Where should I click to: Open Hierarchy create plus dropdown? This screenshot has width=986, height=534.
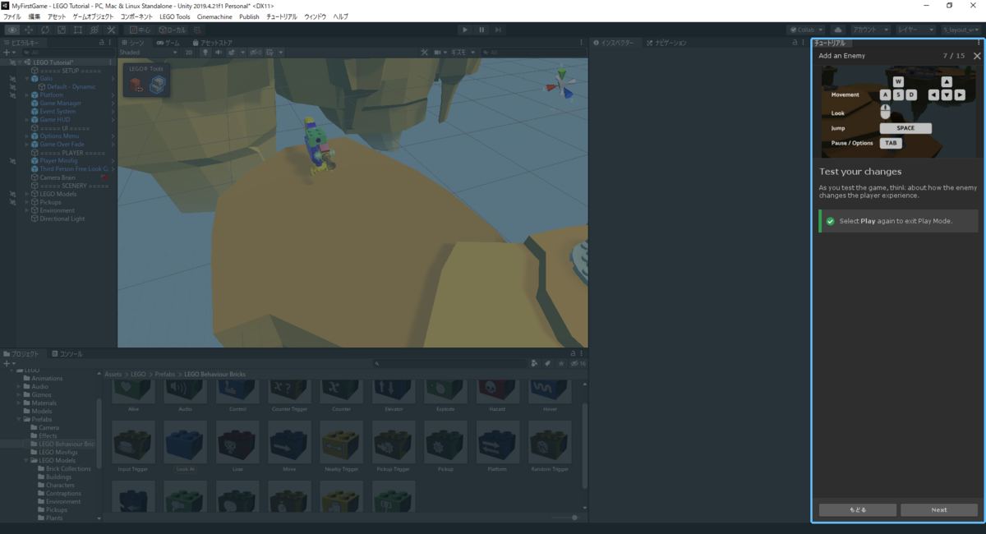8,52
